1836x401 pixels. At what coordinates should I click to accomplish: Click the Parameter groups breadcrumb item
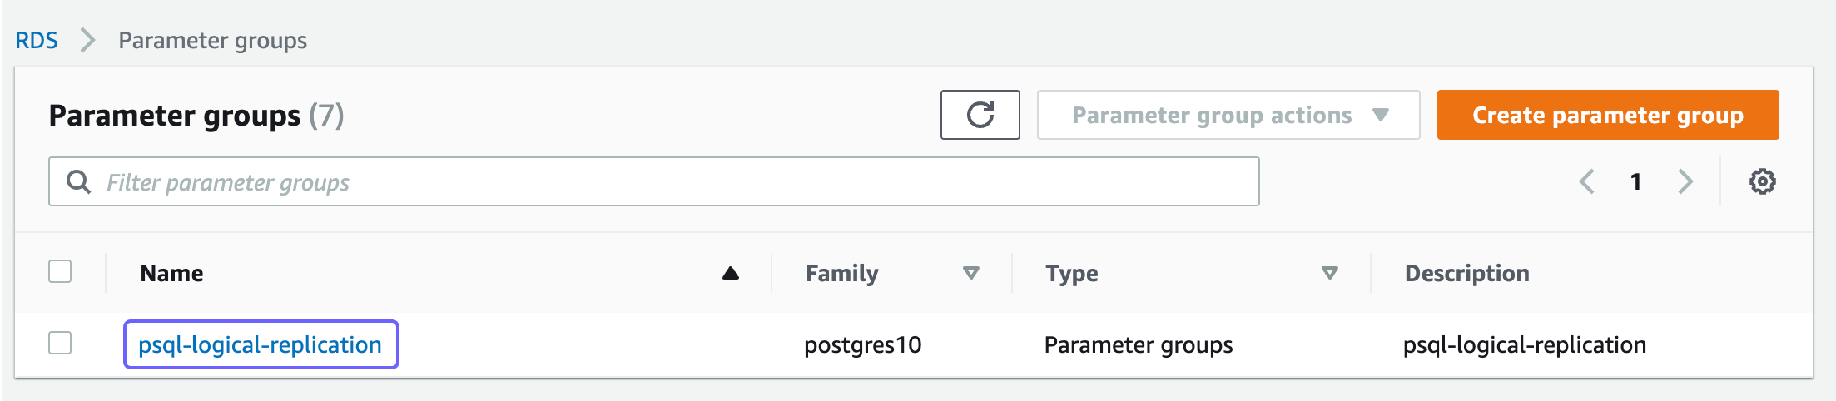(212, 40)
